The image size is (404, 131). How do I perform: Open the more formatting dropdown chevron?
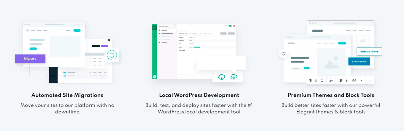[361, 80]
